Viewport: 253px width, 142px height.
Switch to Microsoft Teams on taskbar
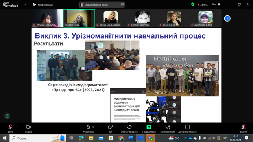coord(151,138)
